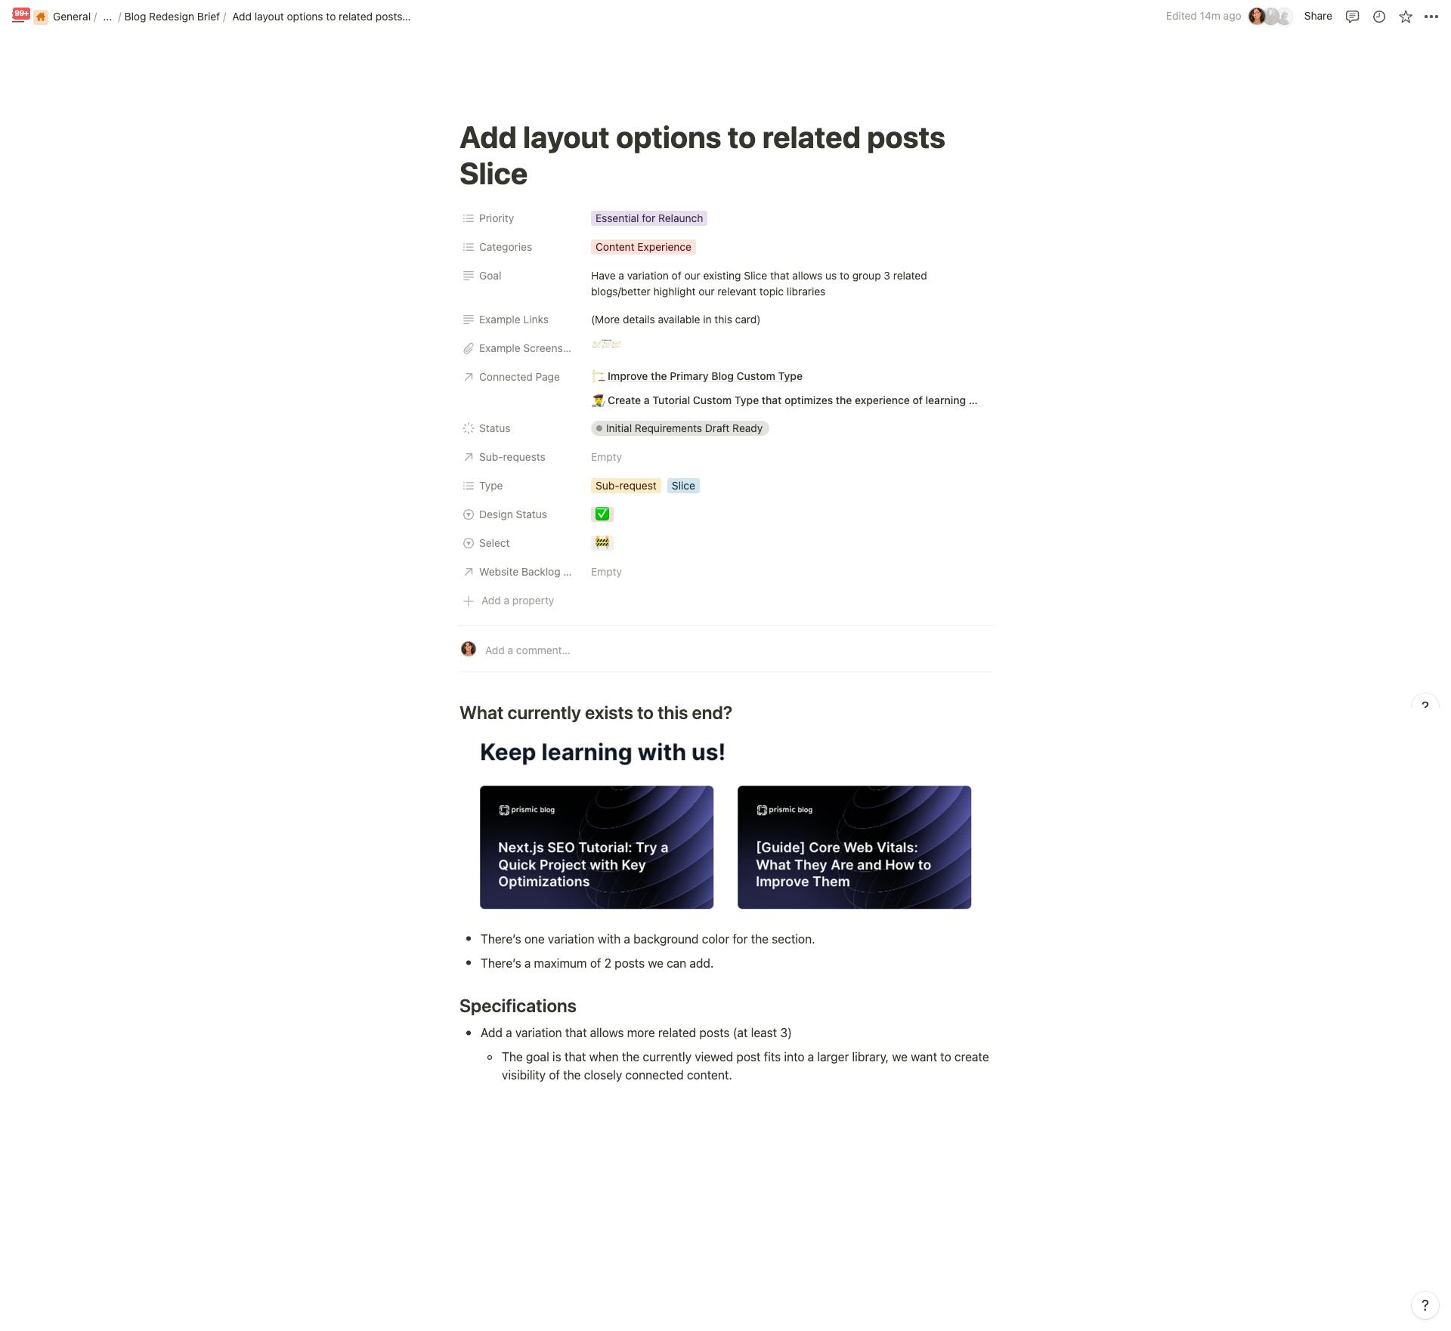This screenshot has width=1451, height=1331.
Task: Click the Type property icon
Action: 469,485
